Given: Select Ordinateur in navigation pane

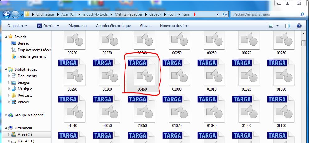Looking at the screenshot, I should [x=23, y=128].
